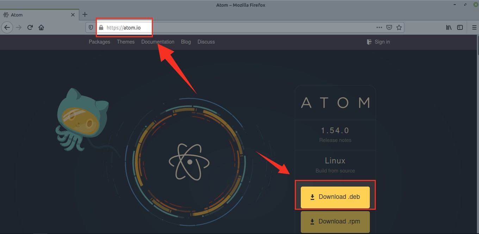This screenshot has width=479, height=234.
Task: Open the Release notes link
Action: coord(335,140)
